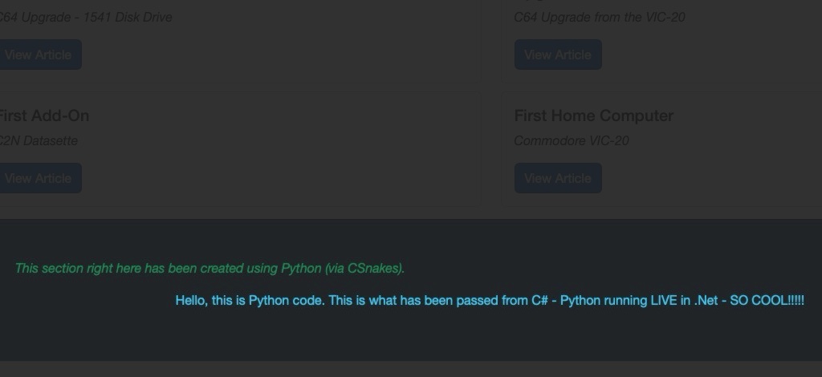
Task: Click empty area of First Add-On card
Action: click(x=288, y=157)
